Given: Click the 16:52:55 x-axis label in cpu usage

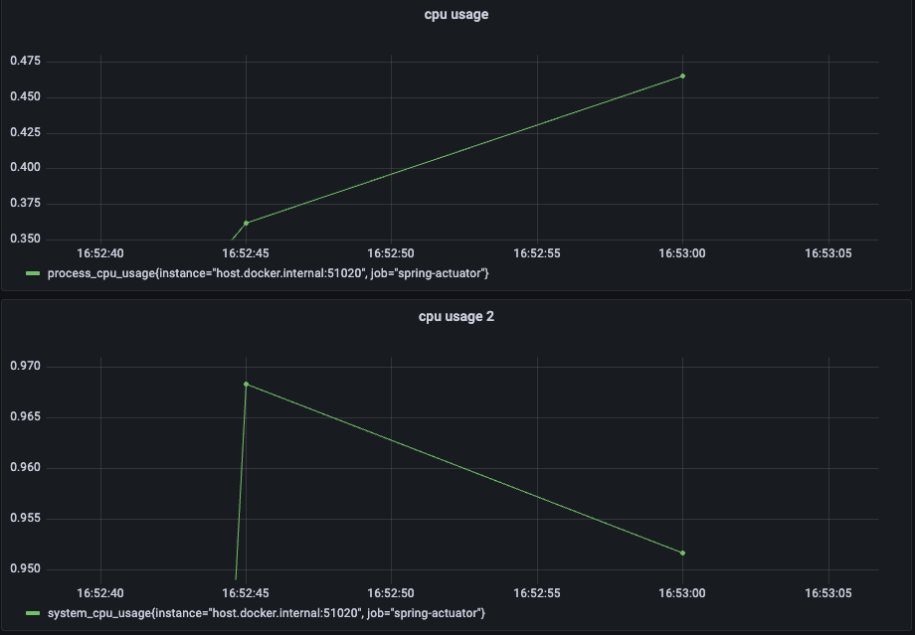Looking at the screenshot, I should click(x=537, y=253).
